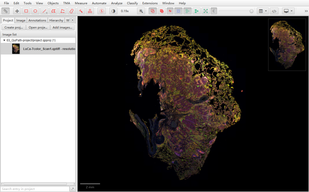Click the right scrollbar arrow in image list

[x=74, y=184]
